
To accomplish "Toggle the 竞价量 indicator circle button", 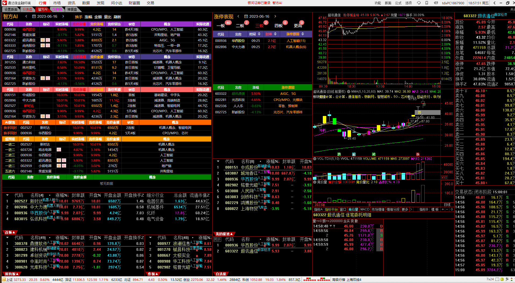I will [x=315, y=182].
